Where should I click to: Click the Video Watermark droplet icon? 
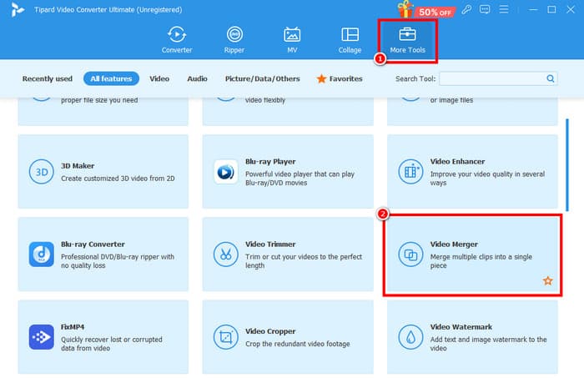[410, 337]
